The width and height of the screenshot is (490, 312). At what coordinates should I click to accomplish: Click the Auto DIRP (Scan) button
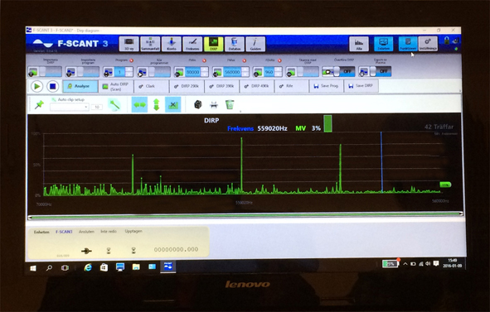tap(116, 86)
